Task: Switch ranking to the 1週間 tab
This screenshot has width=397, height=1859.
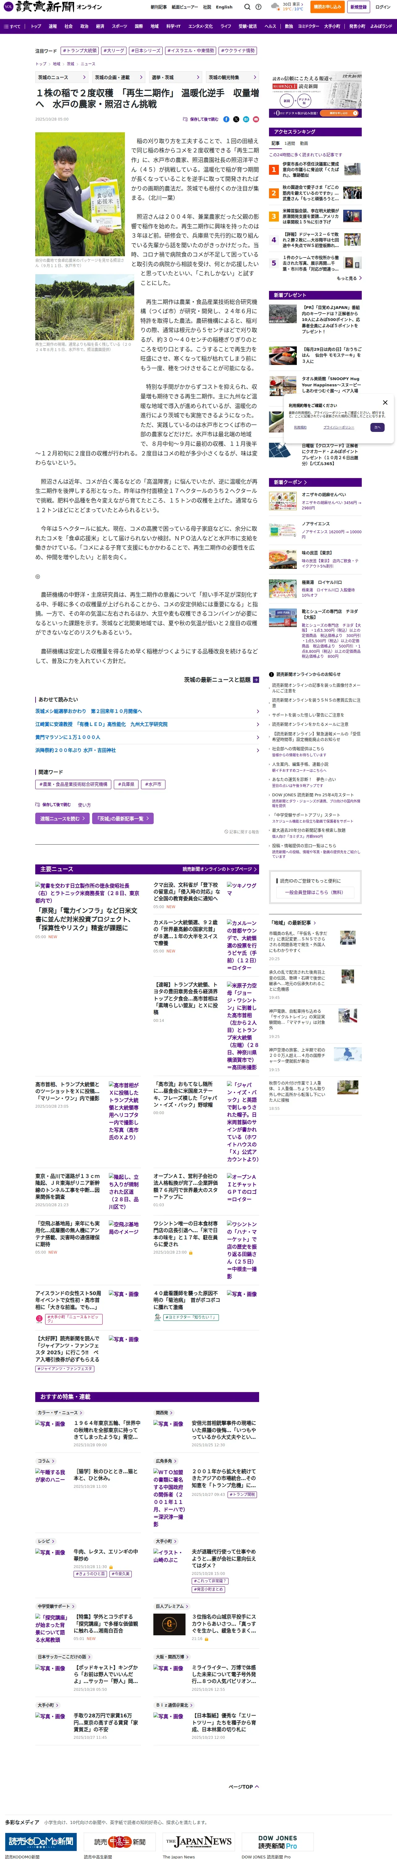Action: tap(290, 144)
